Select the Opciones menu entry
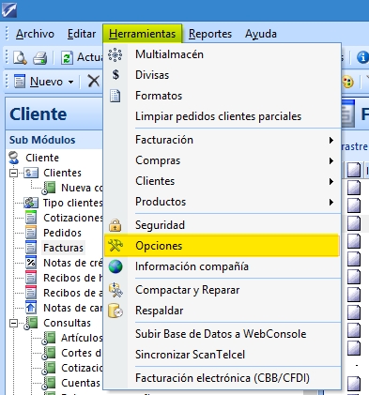The image size is (369, 395). click(223, 246)
